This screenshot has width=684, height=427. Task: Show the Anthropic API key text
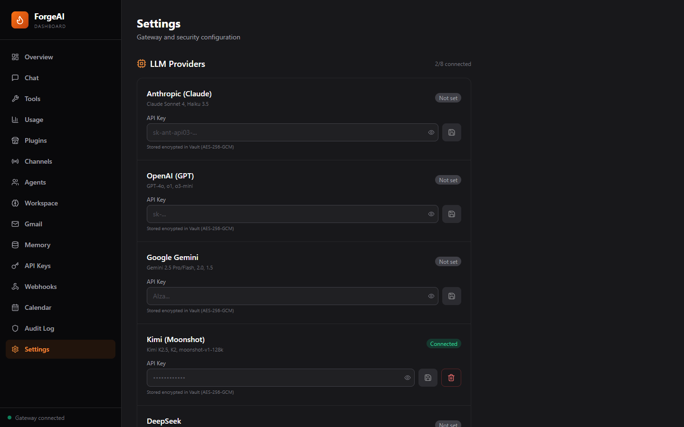[x=431, y=132]
